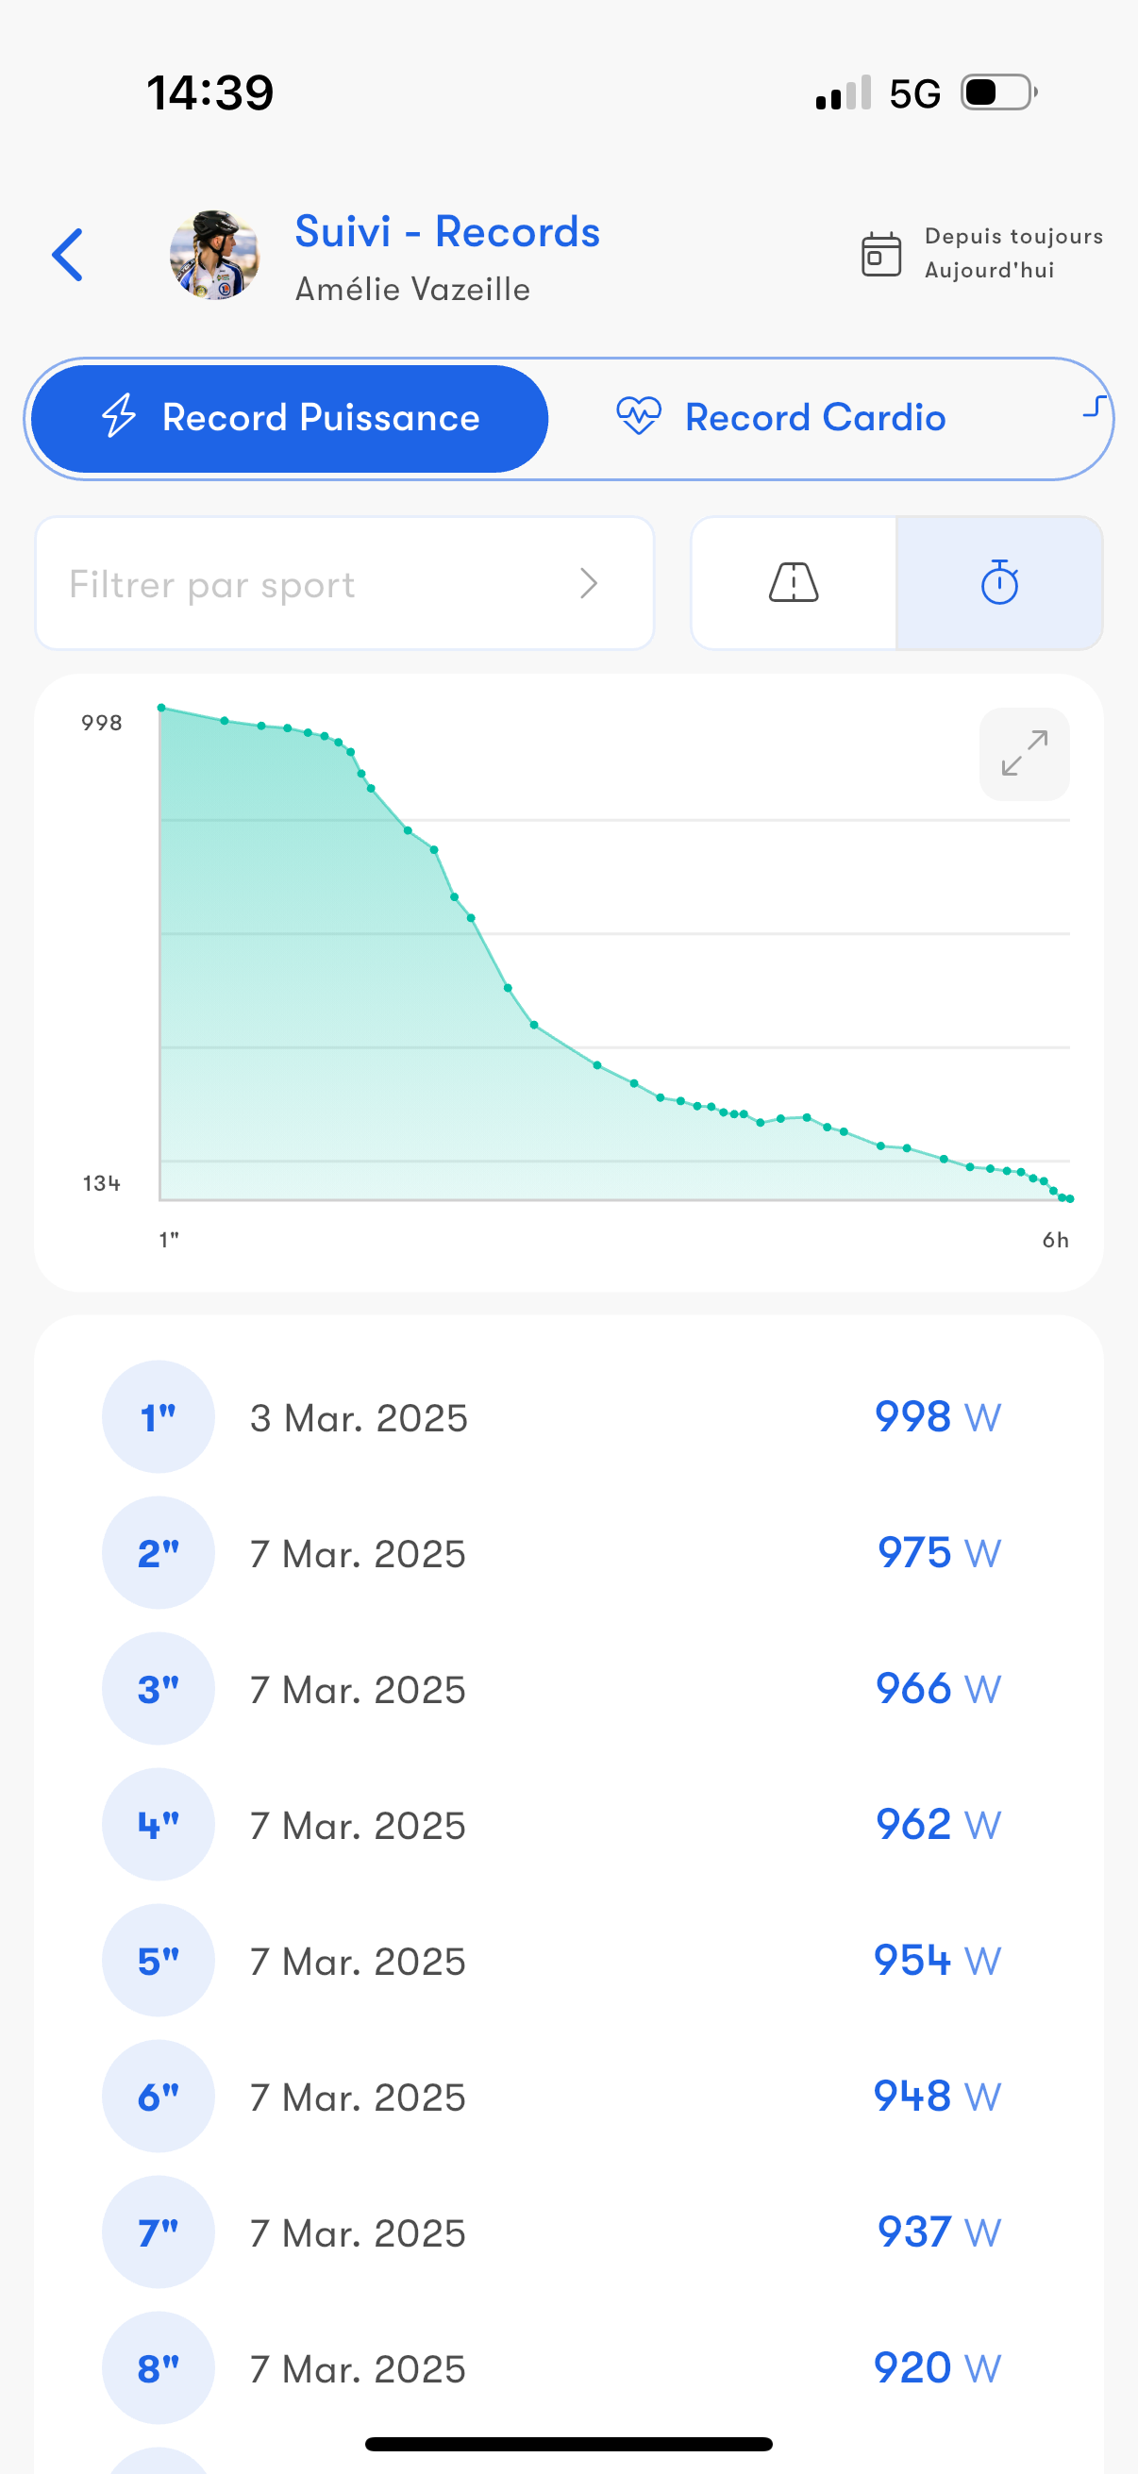This screenshot has height=2474, width=1138.
Task: Tap the chevron in the sport filter
Action: pyautogui.click(x=589, y=584)
